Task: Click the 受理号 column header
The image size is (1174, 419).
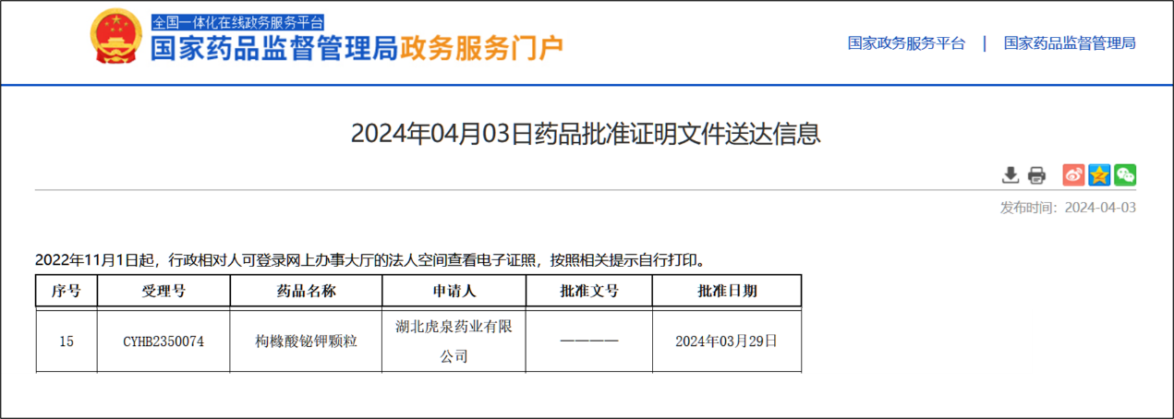Action: click(x=163, y=291)
